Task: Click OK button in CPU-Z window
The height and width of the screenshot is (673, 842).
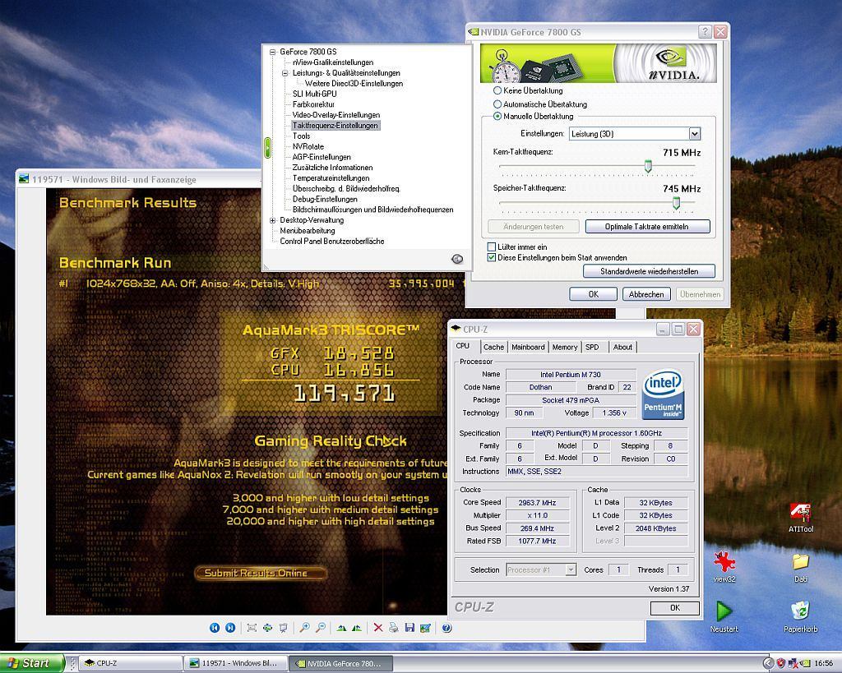Action: (x=675, y=608)
